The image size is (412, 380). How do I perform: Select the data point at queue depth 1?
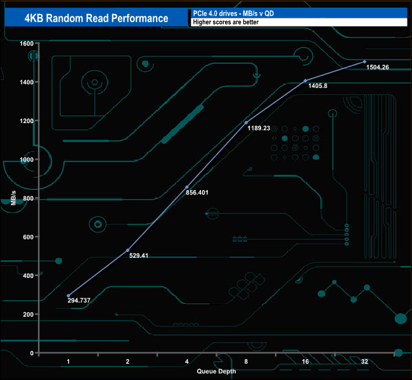coord(68,296)
